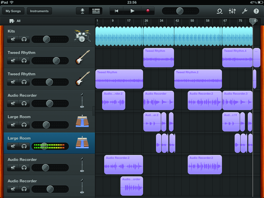Viewport: 264px width, 198px height.
Task: Adjust the master volume knob
Action: point(180,11)
